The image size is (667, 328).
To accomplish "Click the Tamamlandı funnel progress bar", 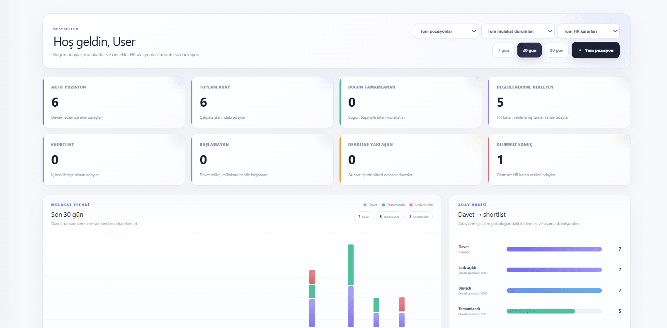I will [x=554, y=311].
